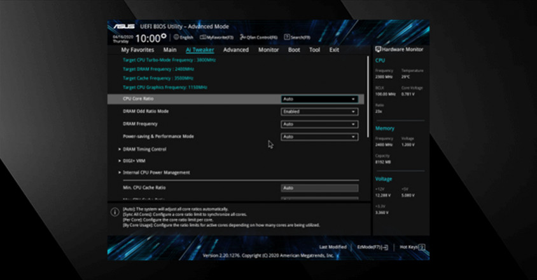Viewport: 537px width, 280px height.
Task: Select the Min. CPU Cache Ratio label
Action: click(144, 188)
